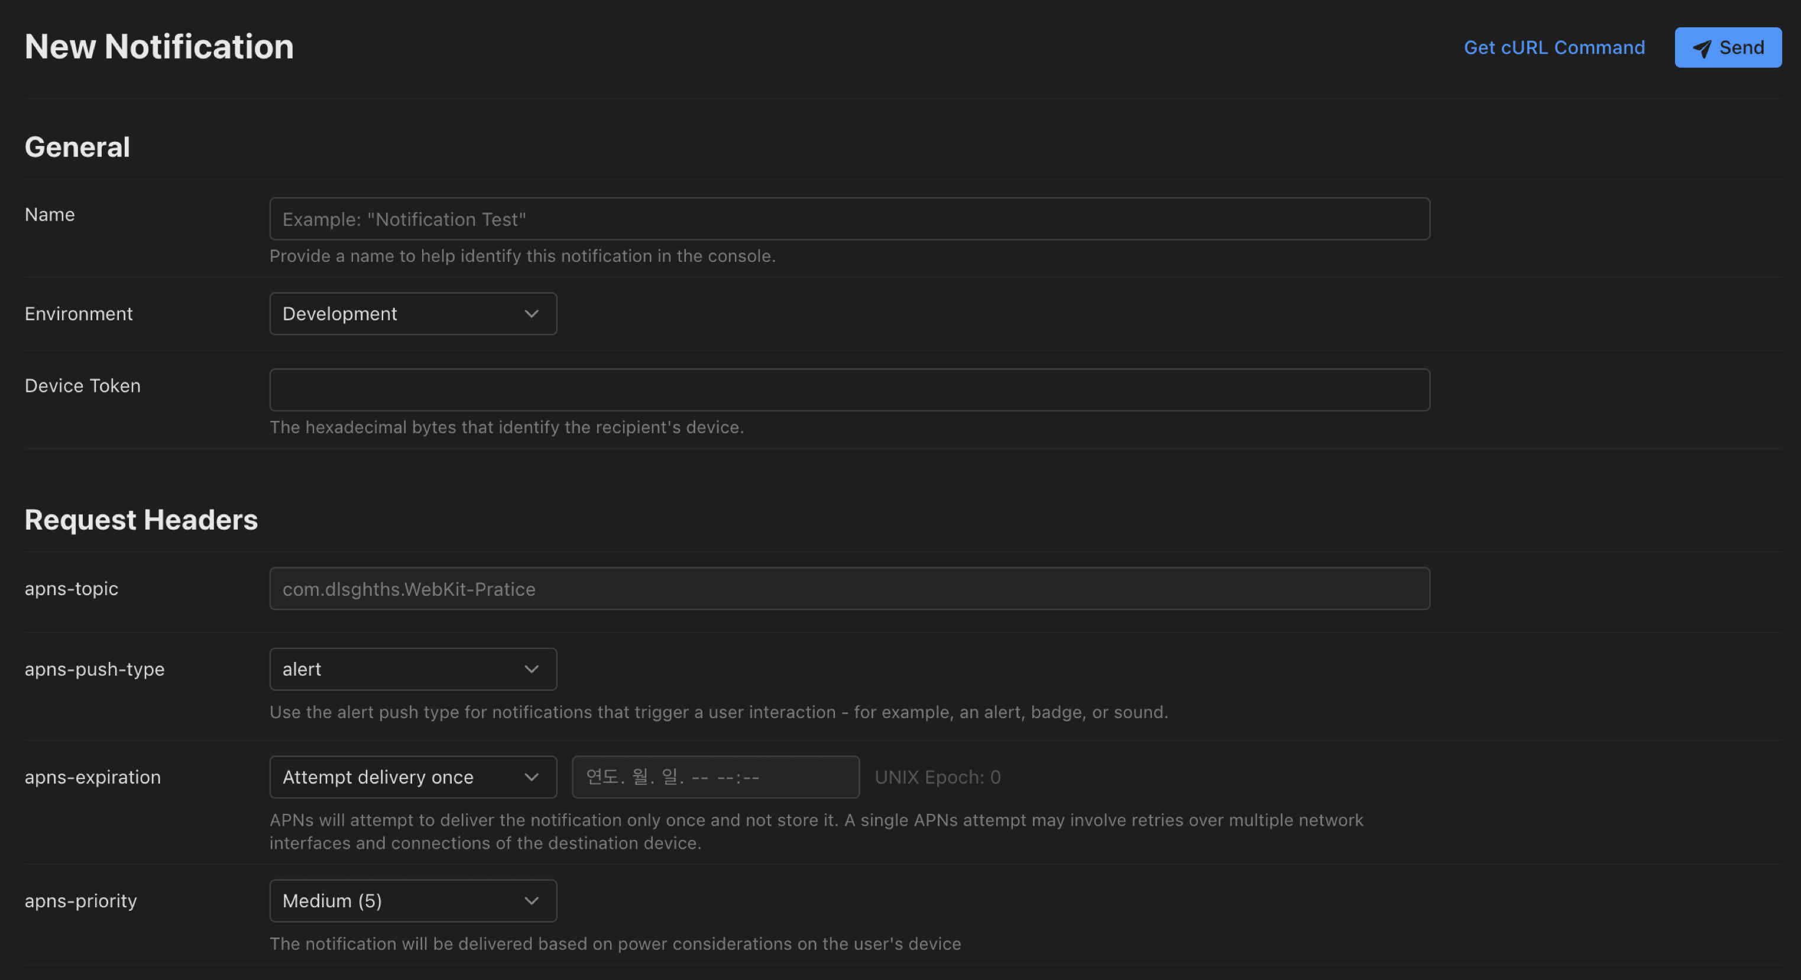Click the 'APNs will attempt to deliver' description
1801x980 pixels.
click(x=817, y=831)
